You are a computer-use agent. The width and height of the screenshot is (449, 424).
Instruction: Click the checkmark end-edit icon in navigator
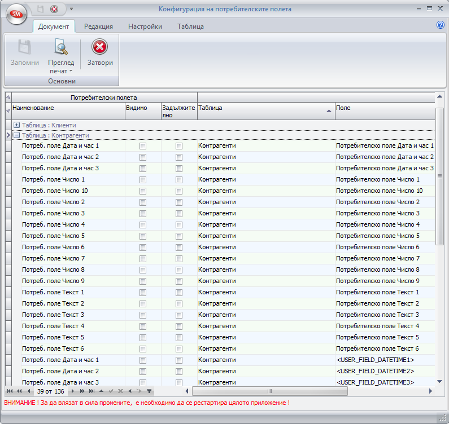pos(111,391)
